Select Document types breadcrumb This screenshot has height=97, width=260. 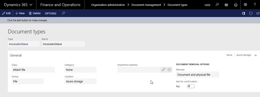[x=177, y=5]
